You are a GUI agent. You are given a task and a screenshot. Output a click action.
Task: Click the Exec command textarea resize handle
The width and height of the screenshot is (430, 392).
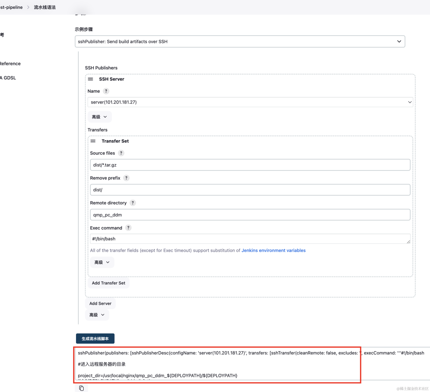pos(408,241)
